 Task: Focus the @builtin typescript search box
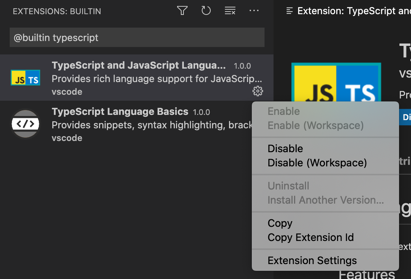point(137,37)
